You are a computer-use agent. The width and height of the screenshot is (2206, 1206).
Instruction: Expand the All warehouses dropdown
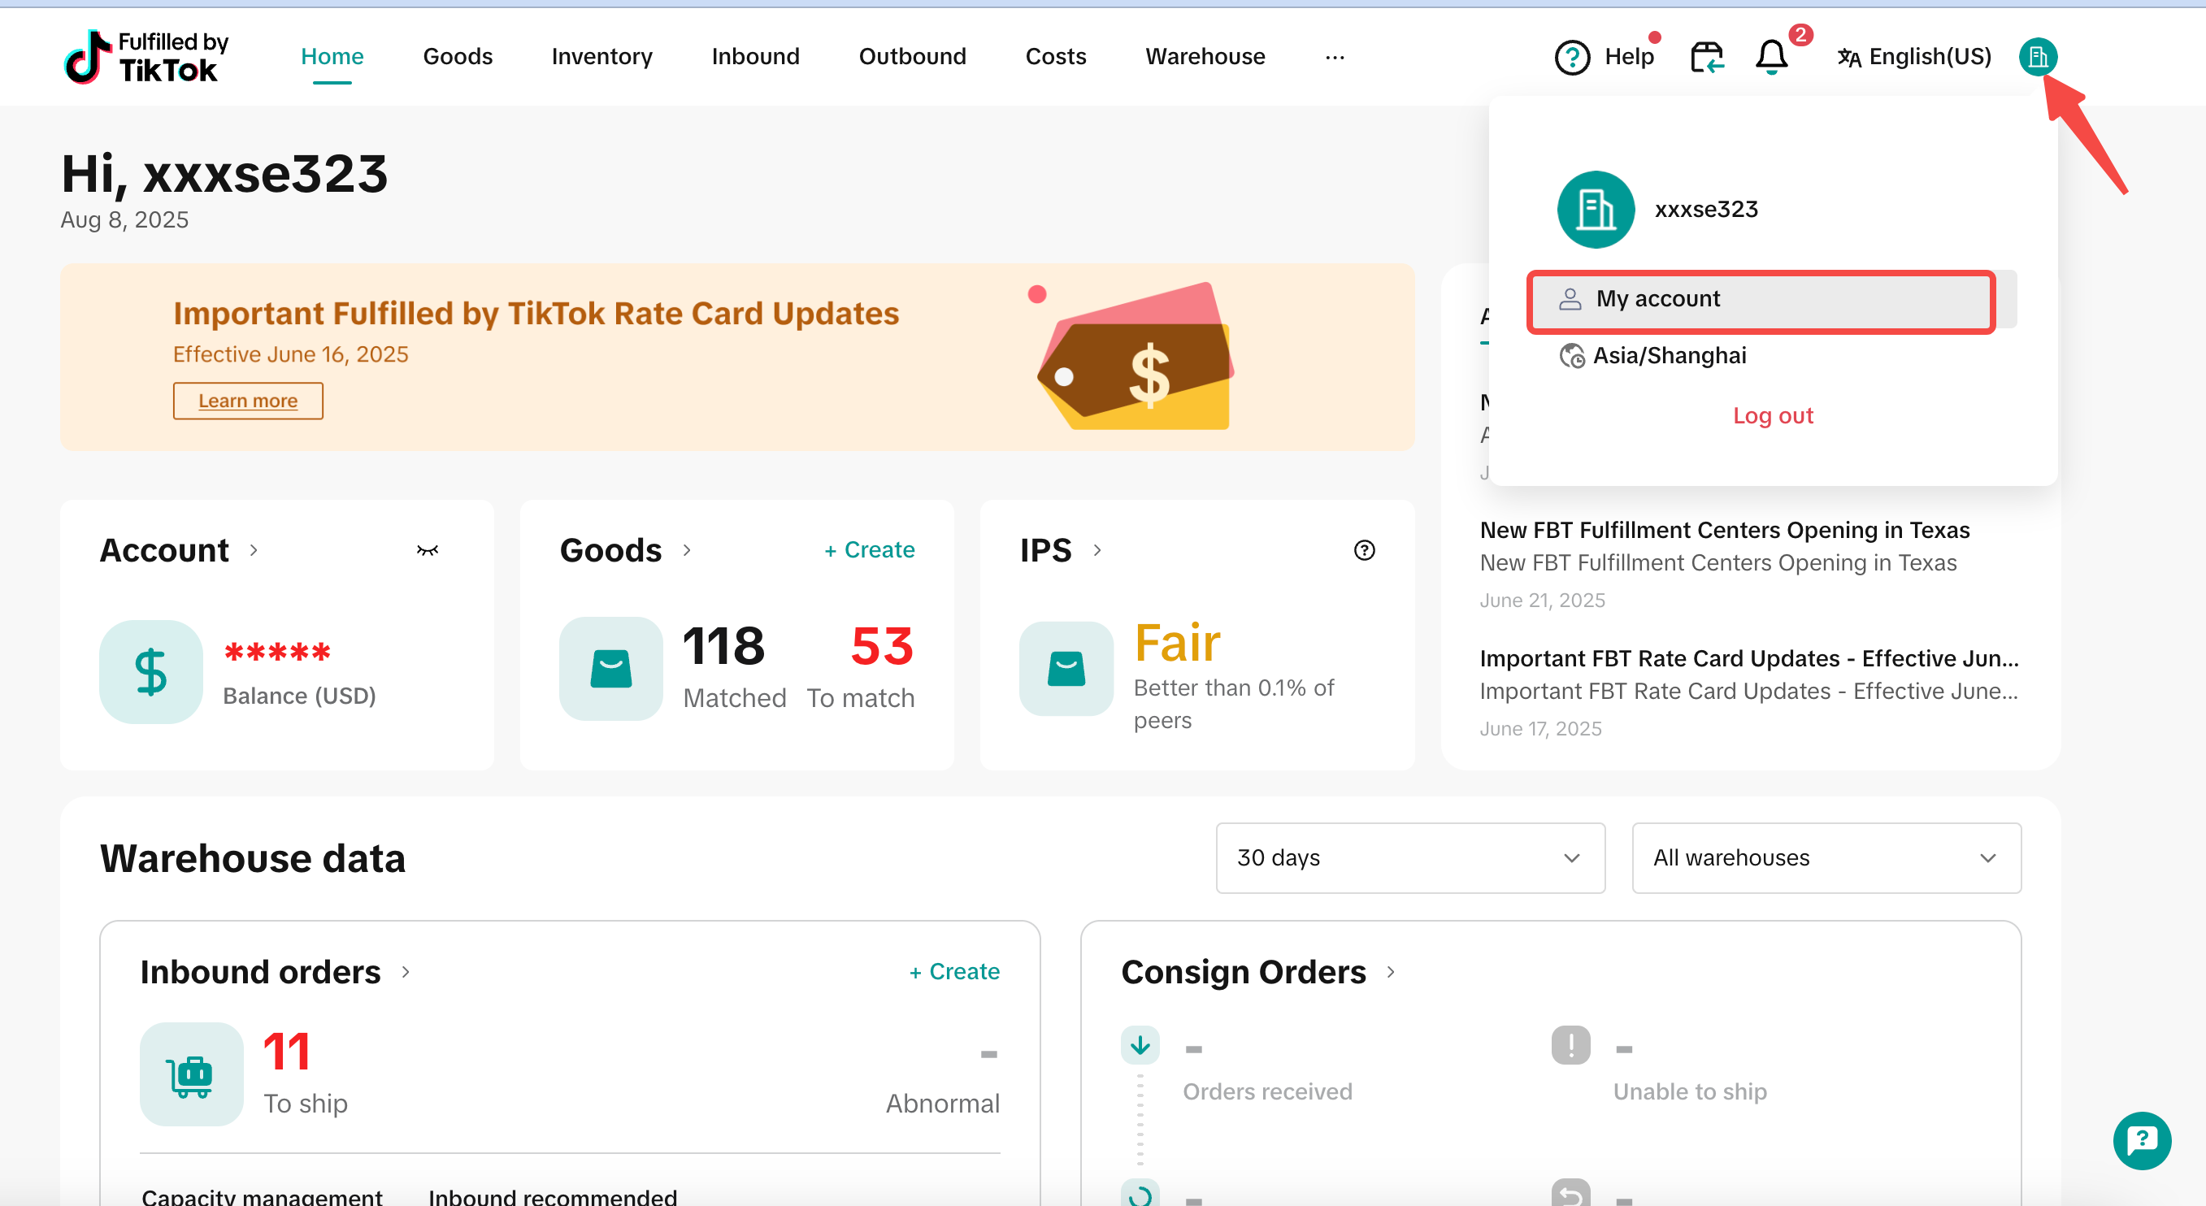(1826, 857)
